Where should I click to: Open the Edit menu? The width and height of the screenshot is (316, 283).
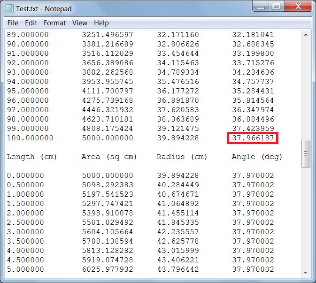[x=31, y=23]
